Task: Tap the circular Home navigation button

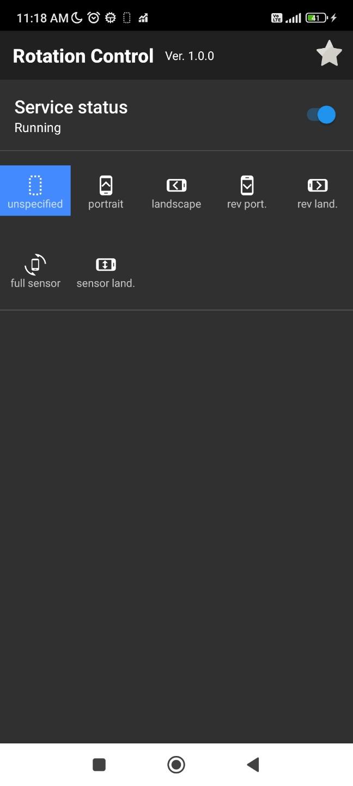Action: pos(176,764)
